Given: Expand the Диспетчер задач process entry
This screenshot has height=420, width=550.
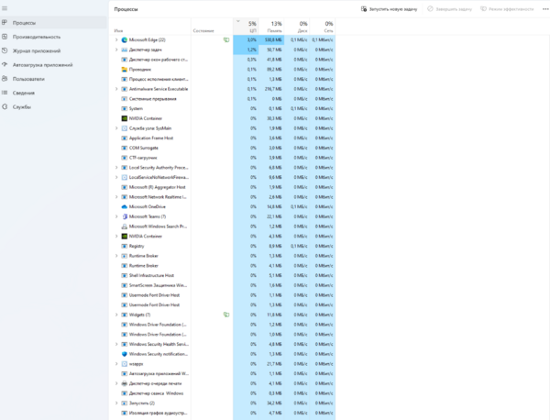Looking at the screenshot, I should pyautogui.click(x=116, y=50).
